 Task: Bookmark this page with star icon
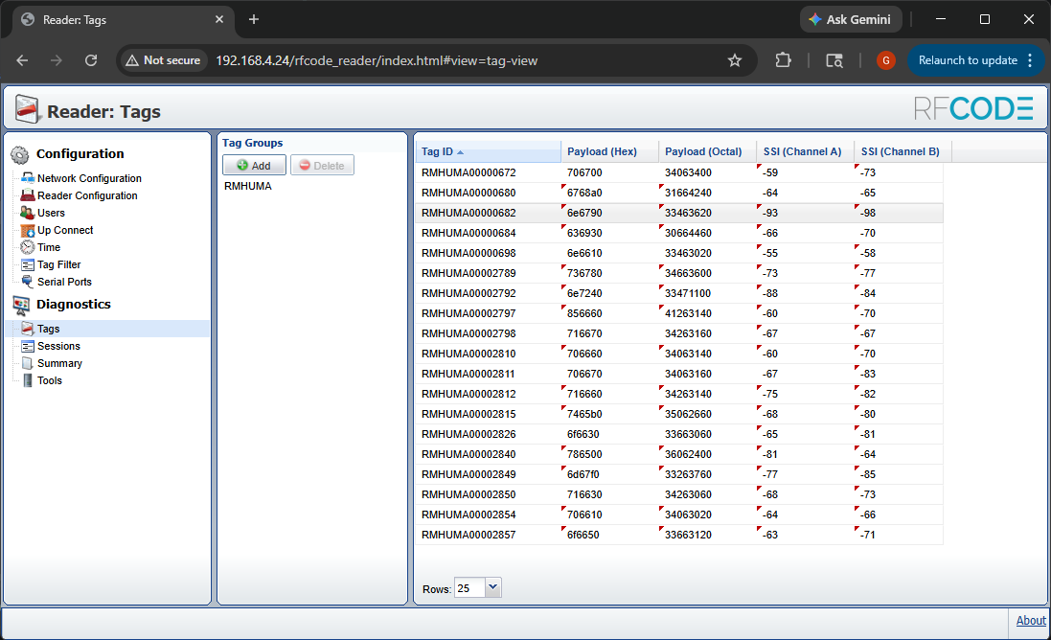click(735, 60)
